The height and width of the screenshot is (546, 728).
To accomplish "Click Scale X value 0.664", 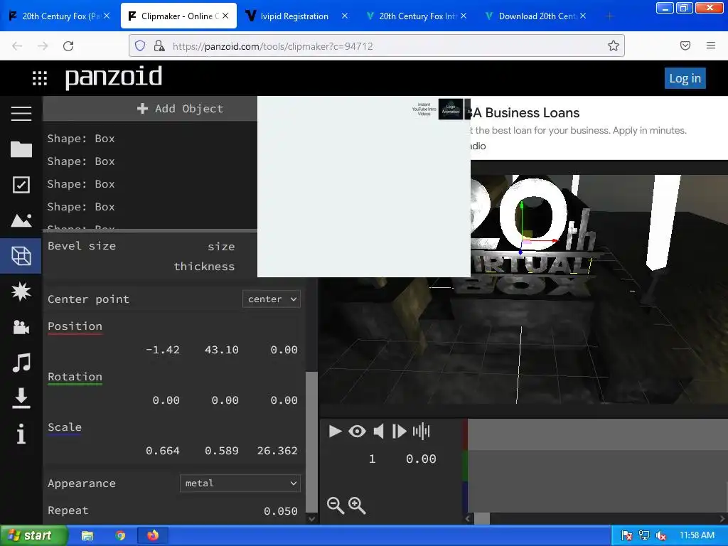I will tap(163, 451).
